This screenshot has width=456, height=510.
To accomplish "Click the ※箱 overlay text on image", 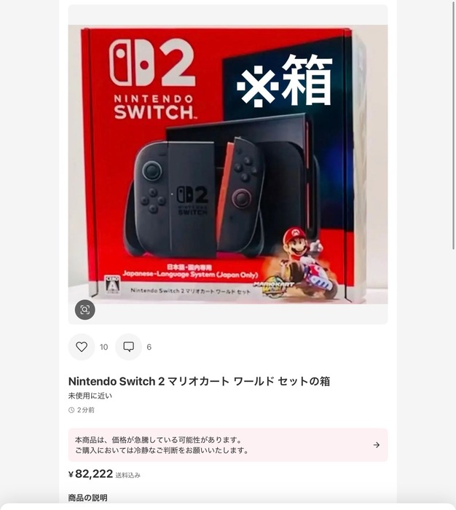I will (285, 80).
